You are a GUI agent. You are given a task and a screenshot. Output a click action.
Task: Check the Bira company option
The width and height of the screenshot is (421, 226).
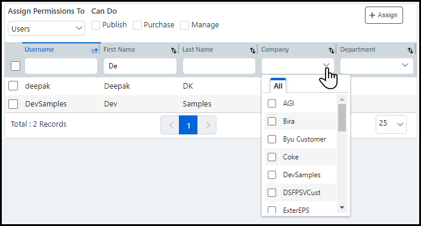click(272, 121)
